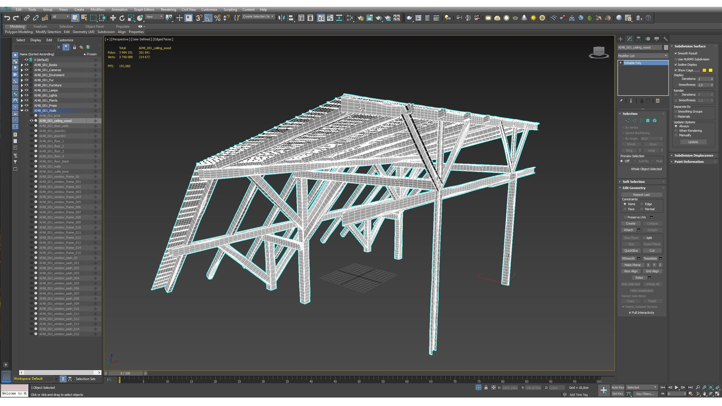Viewport: 722px width, 406px height.
Task: Toggle the Angle Snap tool
Action: pyautogui.click(x=208, y=18)
